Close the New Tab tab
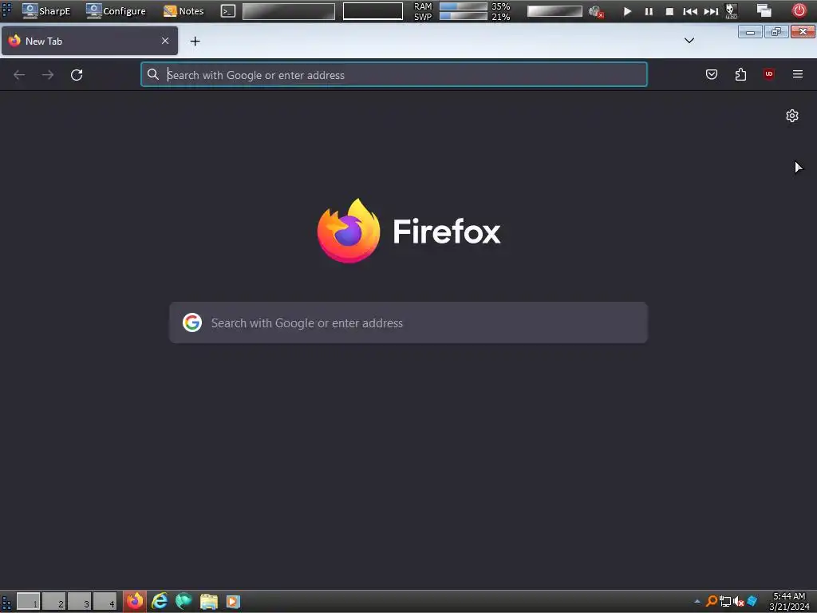 (165, 41)
